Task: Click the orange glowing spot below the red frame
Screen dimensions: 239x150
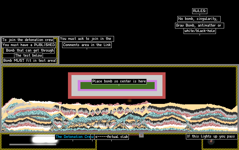Action: (130, 101)
